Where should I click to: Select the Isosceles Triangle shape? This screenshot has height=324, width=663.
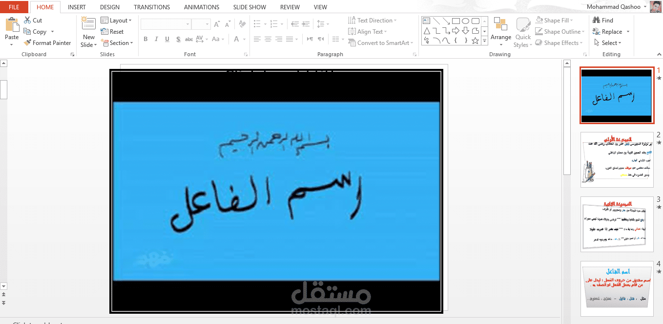tap(426, 31)
